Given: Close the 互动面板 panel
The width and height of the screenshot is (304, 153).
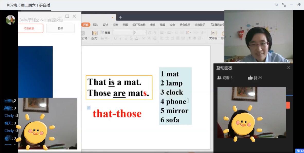Looking at the screenshot, I should (x=288, y=67).
